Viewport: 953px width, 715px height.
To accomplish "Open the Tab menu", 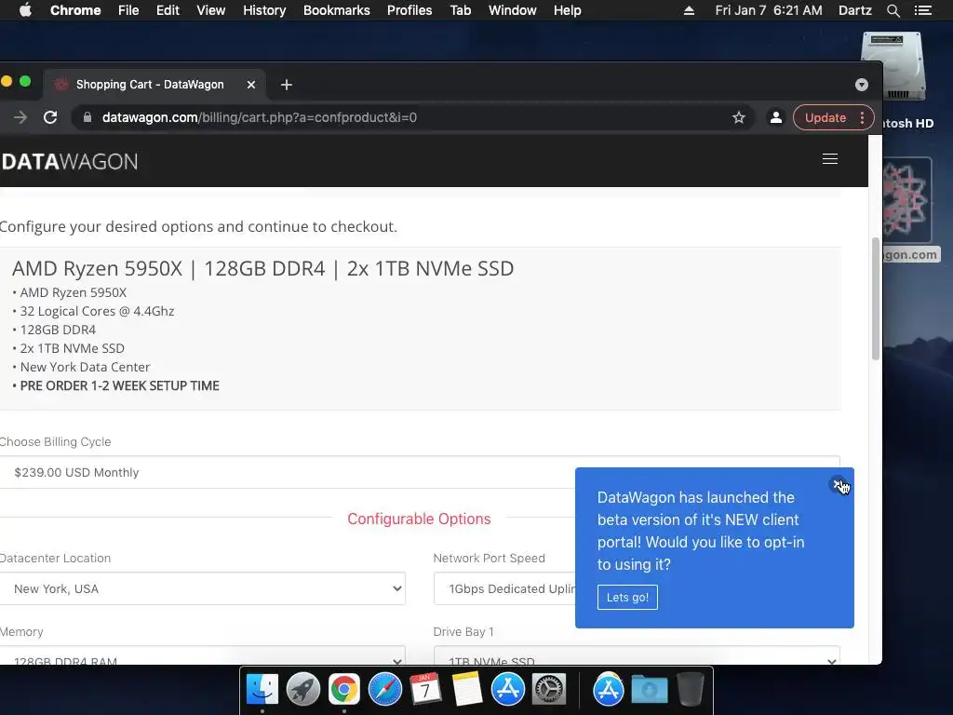I will (460, 10).
